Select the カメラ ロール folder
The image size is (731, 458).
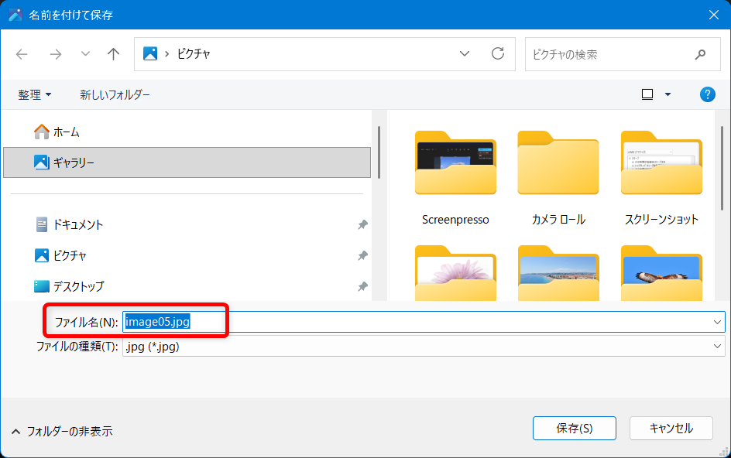tap(558, 179)
